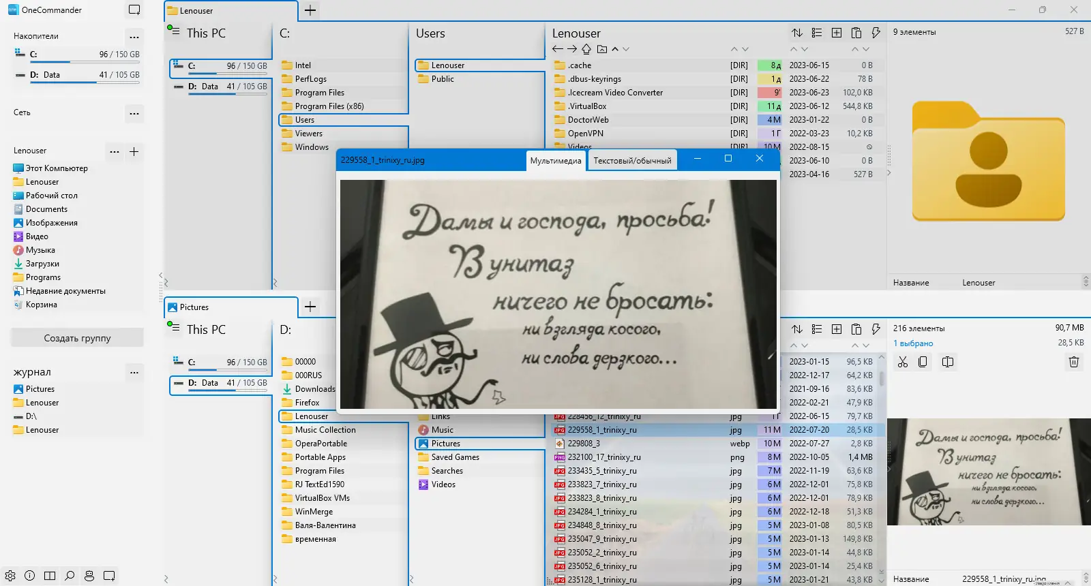This screenshot has width=1091, height=586.
Task: Switch the dual-pane layout icon
Action: click(50, 576)
